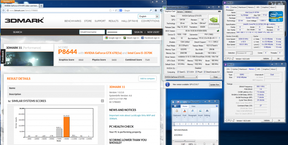
Task: Toggle CUDA checkbox in GPU-Z
Action: tap(188, 72)
